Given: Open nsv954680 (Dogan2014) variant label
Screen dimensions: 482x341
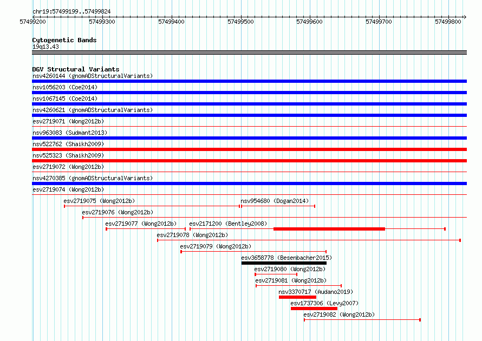Looking at the screenshot, I should pyautogui.click(x=275, y=201).
